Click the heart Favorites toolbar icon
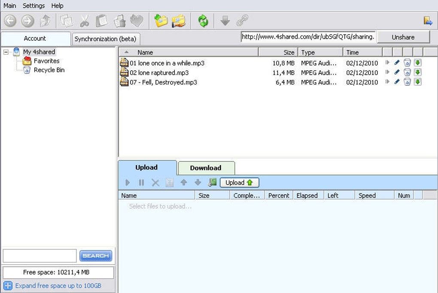This screenshot has width=438, height=293. coord(137,21)
